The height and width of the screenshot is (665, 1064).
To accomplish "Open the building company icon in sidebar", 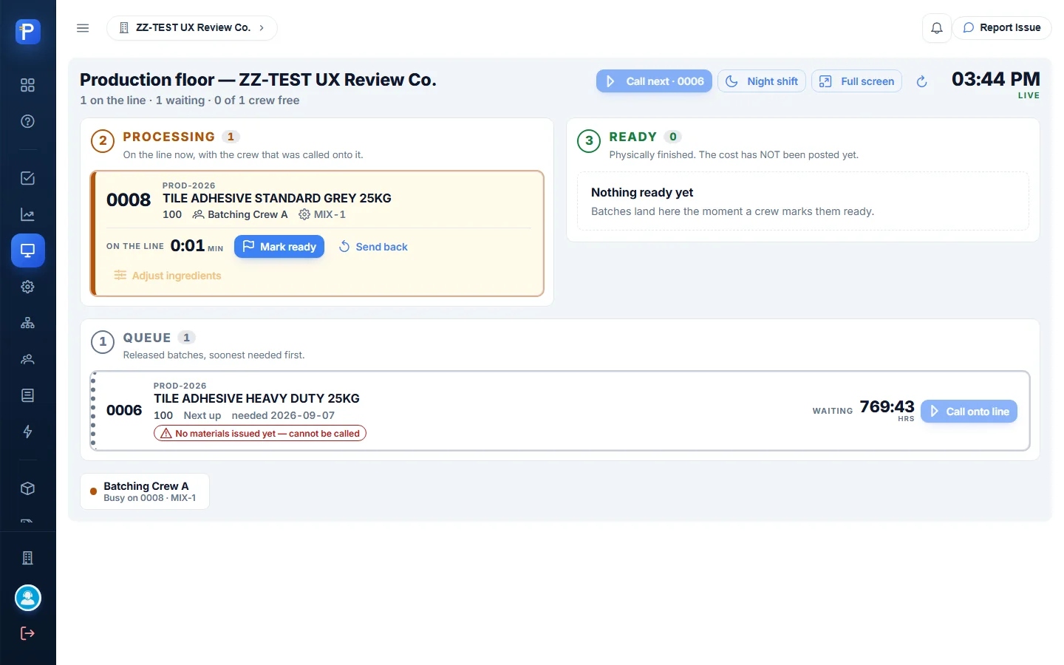I will point(28,558).
